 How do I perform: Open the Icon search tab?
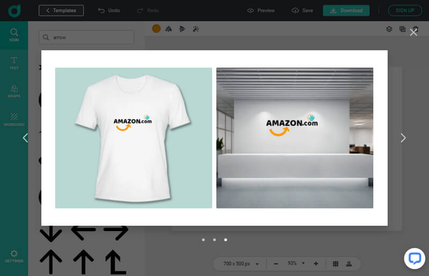tap(14, 35)
